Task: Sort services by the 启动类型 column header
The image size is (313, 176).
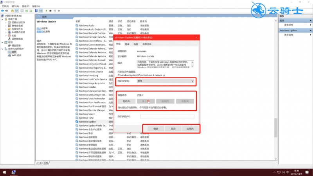Action: (131, 22)
